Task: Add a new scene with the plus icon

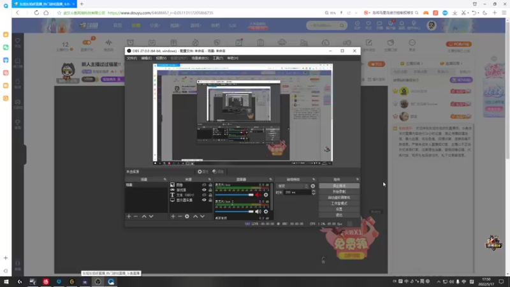Action: [x=129, y=216]
